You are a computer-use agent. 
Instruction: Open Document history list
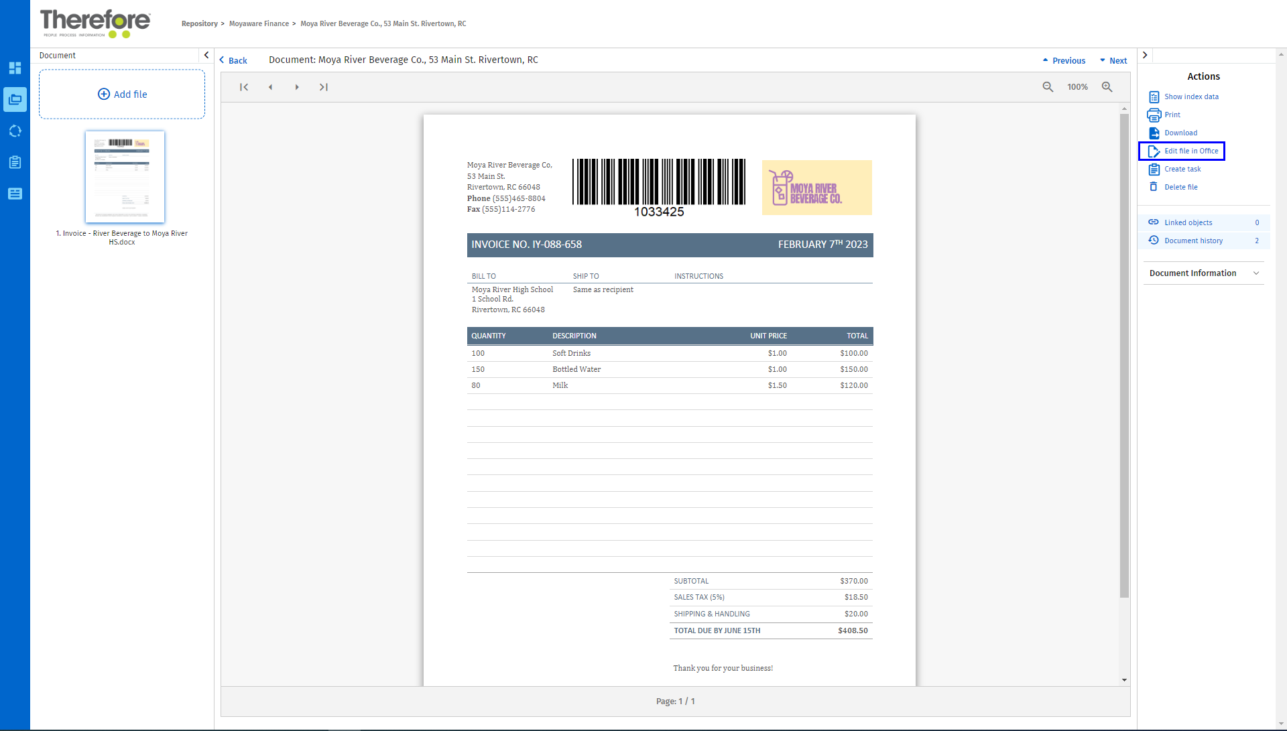[1204, 241]
